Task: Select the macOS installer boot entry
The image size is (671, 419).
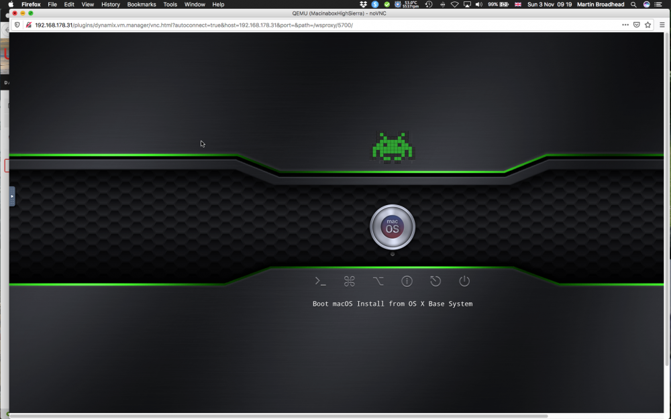Action: pos(393,227)
